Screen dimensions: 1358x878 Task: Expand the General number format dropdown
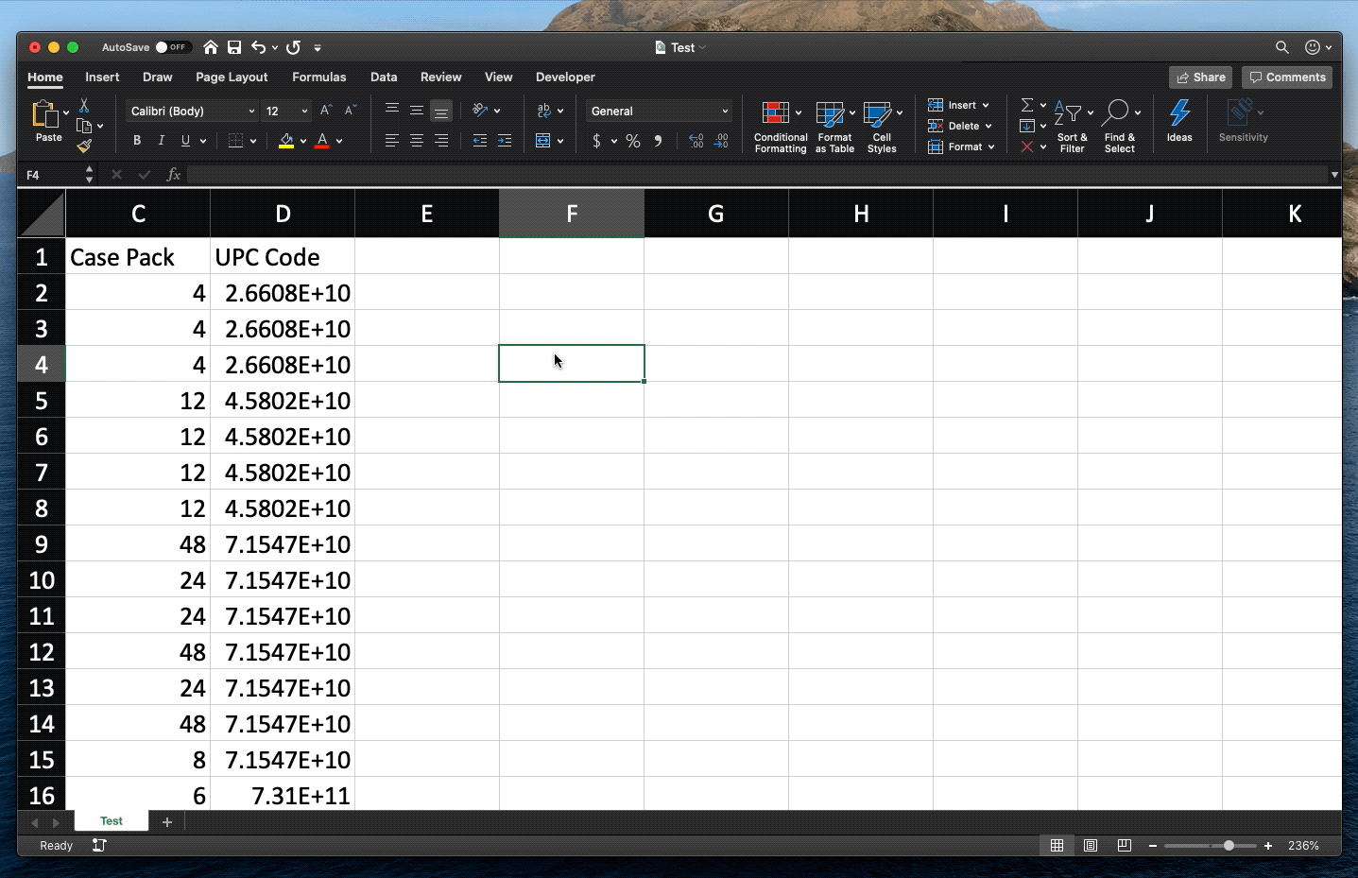(725, 112)
